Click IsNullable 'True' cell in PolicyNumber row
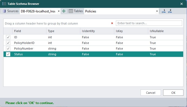Viewport: 187px width, 107px height. coord(166,49)
